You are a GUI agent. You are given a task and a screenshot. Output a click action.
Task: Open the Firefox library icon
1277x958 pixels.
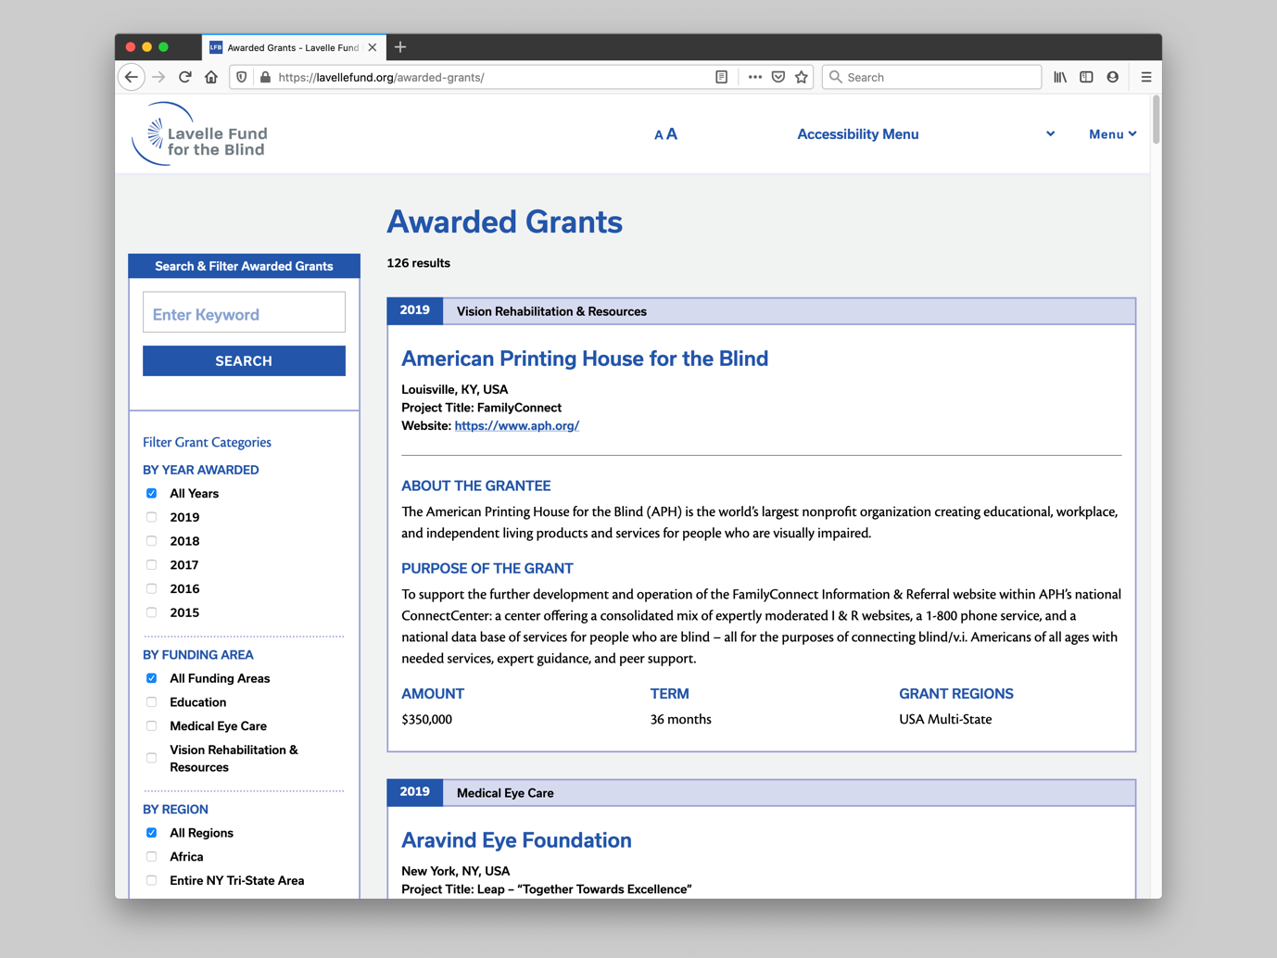tap(1060, 77)
